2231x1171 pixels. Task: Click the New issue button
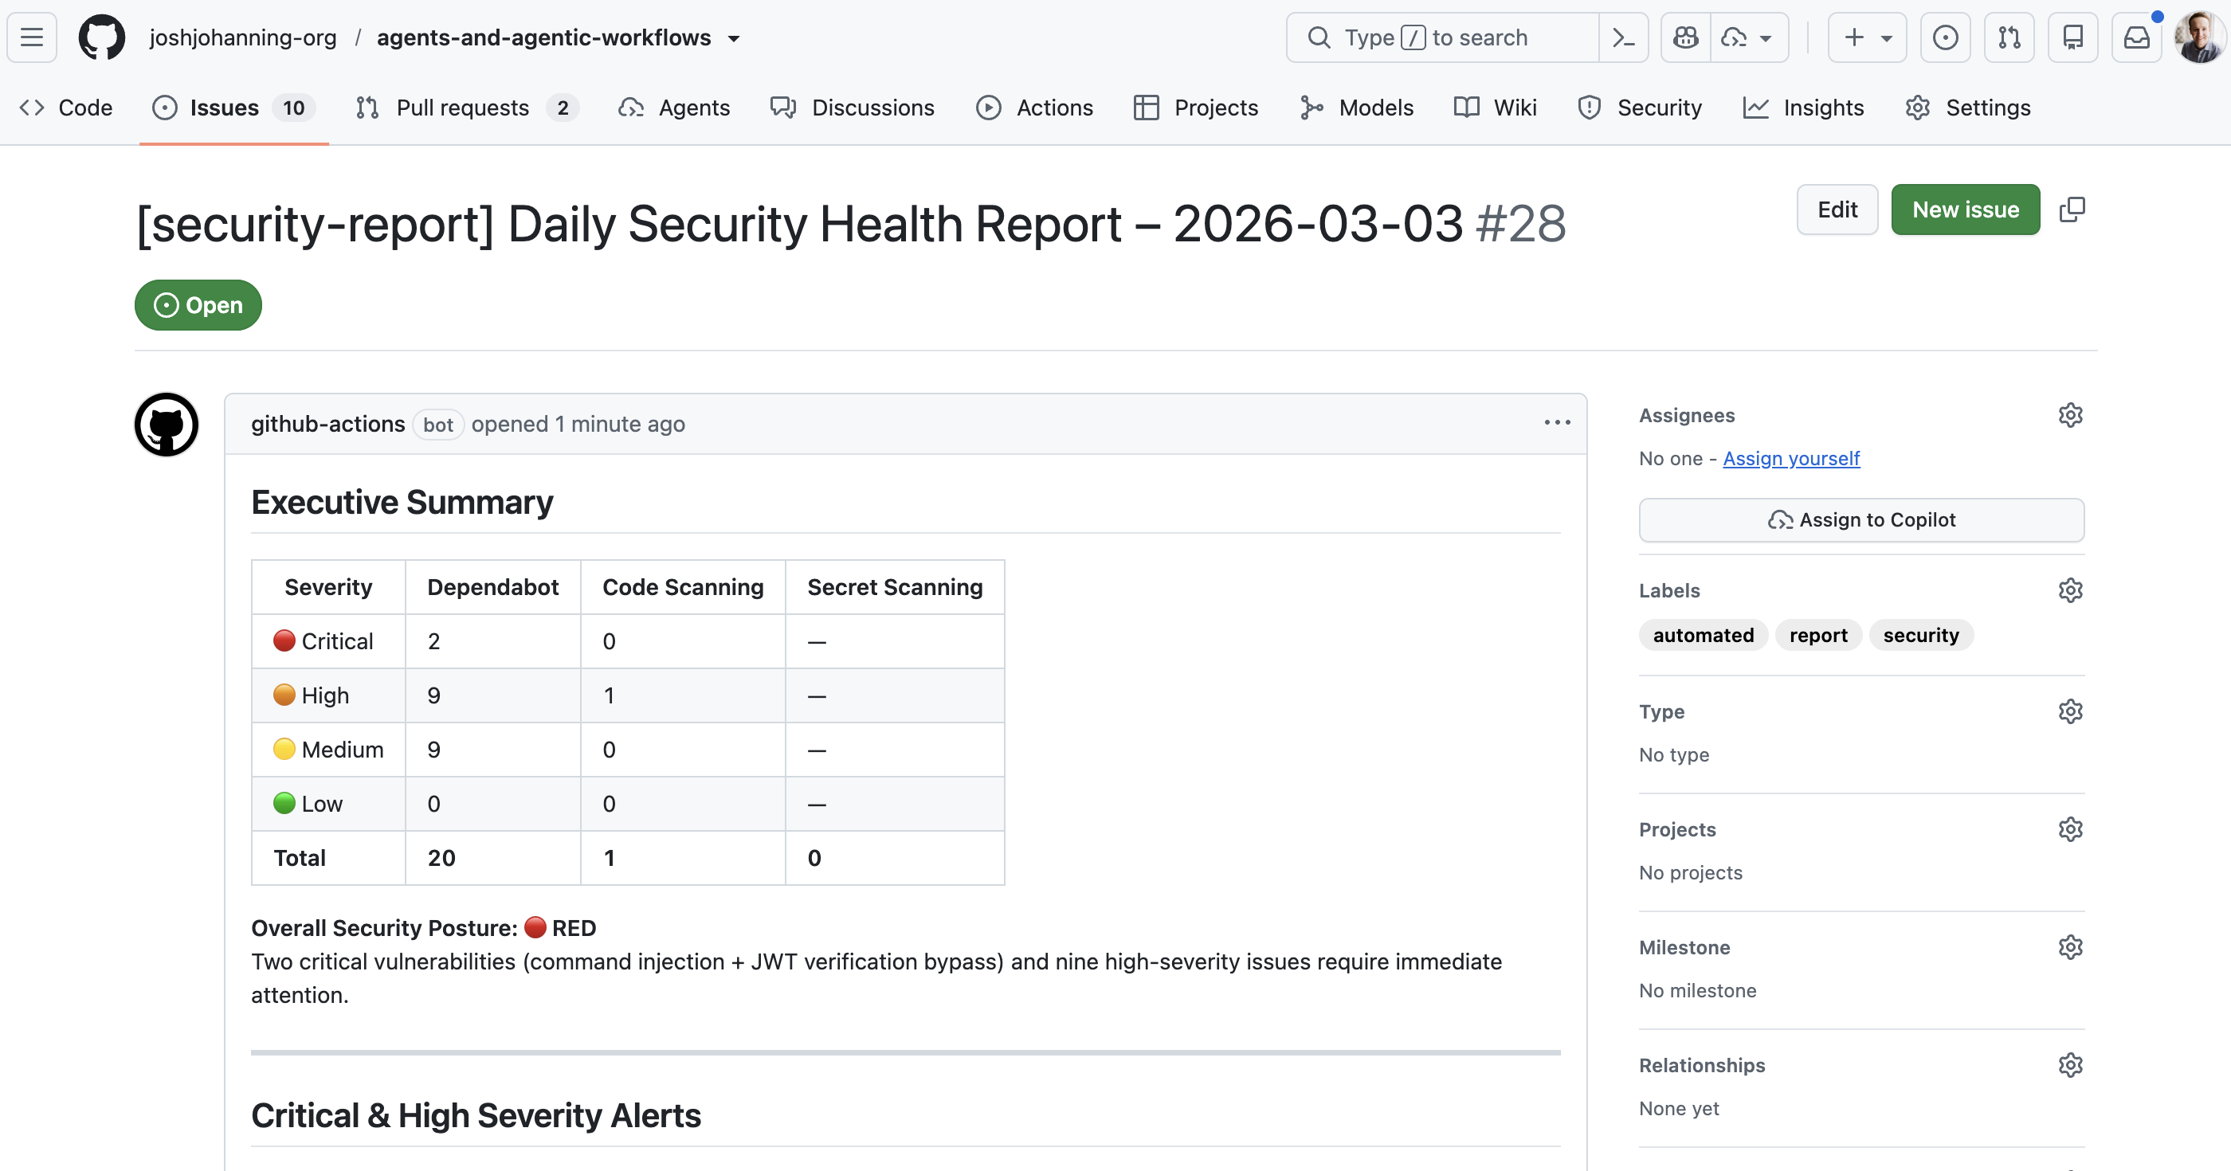(1965, 209)
